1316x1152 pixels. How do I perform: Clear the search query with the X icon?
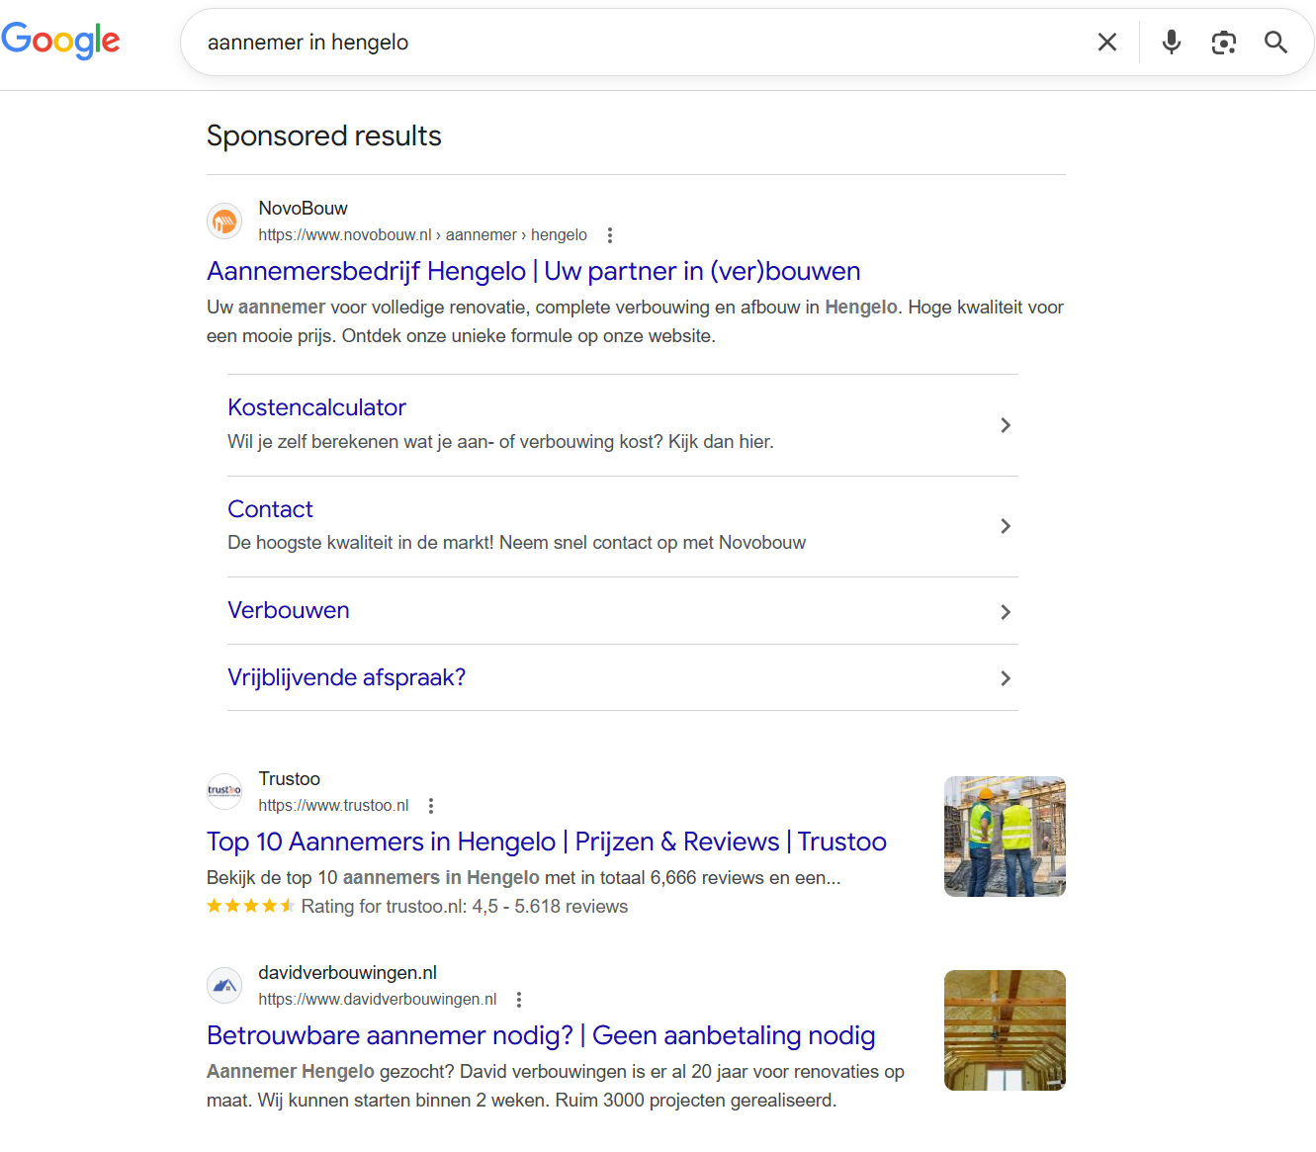(x=1107, y=42)
